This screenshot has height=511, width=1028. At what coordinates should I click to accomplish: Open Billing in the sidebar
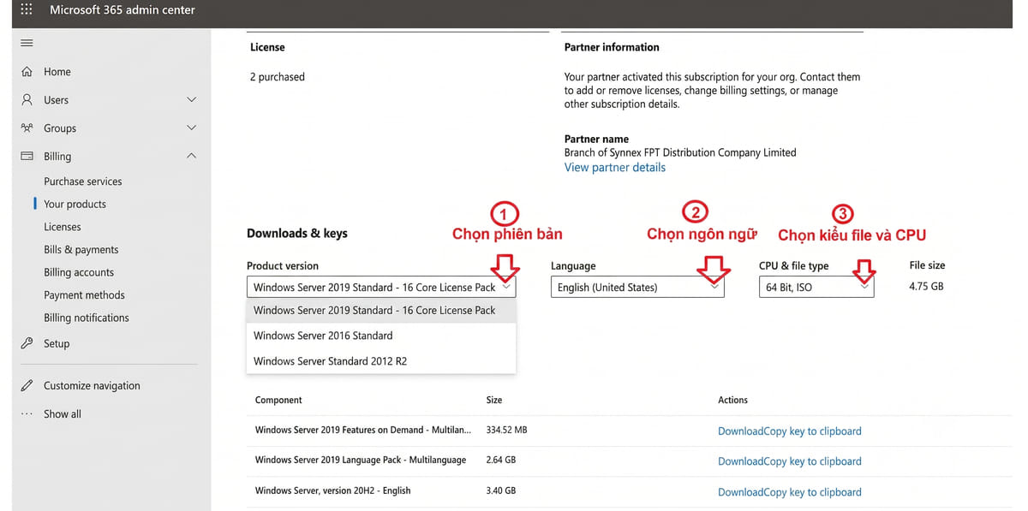57,157
